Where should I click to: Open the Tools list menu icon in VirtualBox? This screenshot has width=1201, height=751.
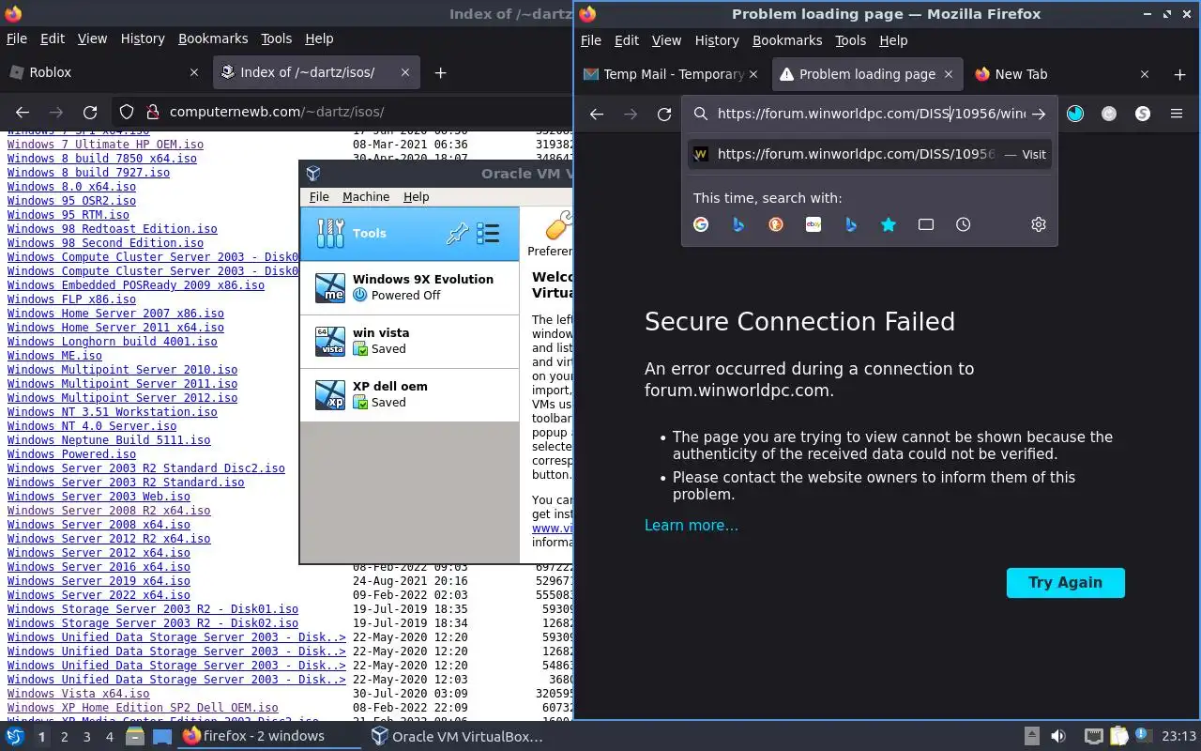pos(488,234)
